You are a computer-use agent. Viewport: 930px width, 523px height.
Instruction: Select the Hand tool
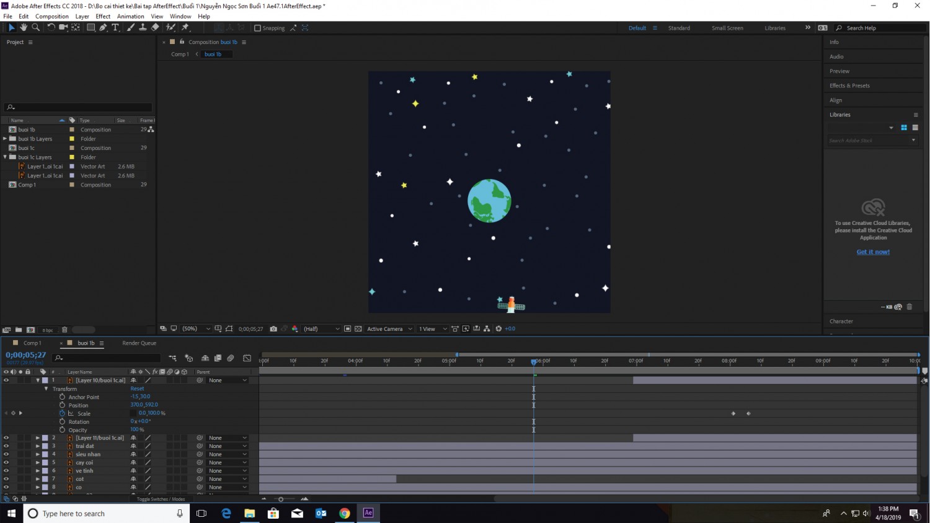tap(24, 27)
